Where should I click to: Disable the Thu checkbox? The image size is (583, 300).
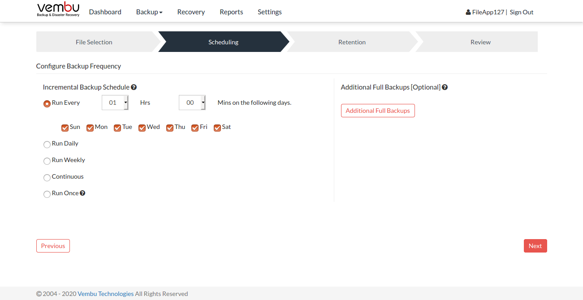click(170, 128)
